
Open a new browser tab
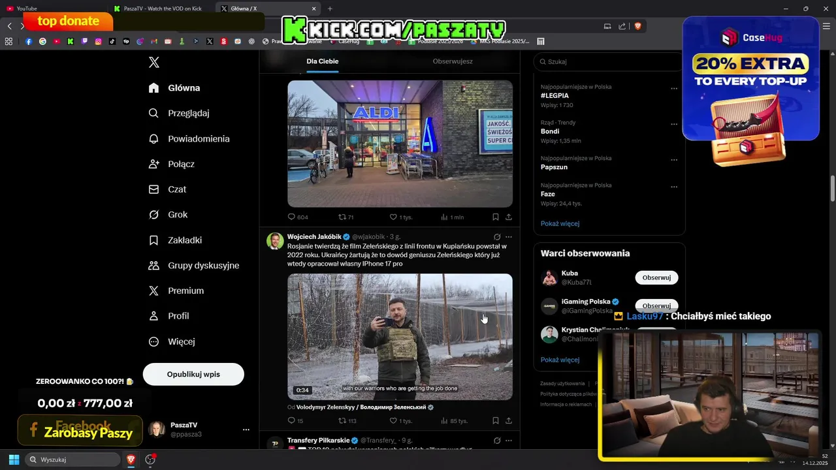pyautogui.click(x=330, y=8)
